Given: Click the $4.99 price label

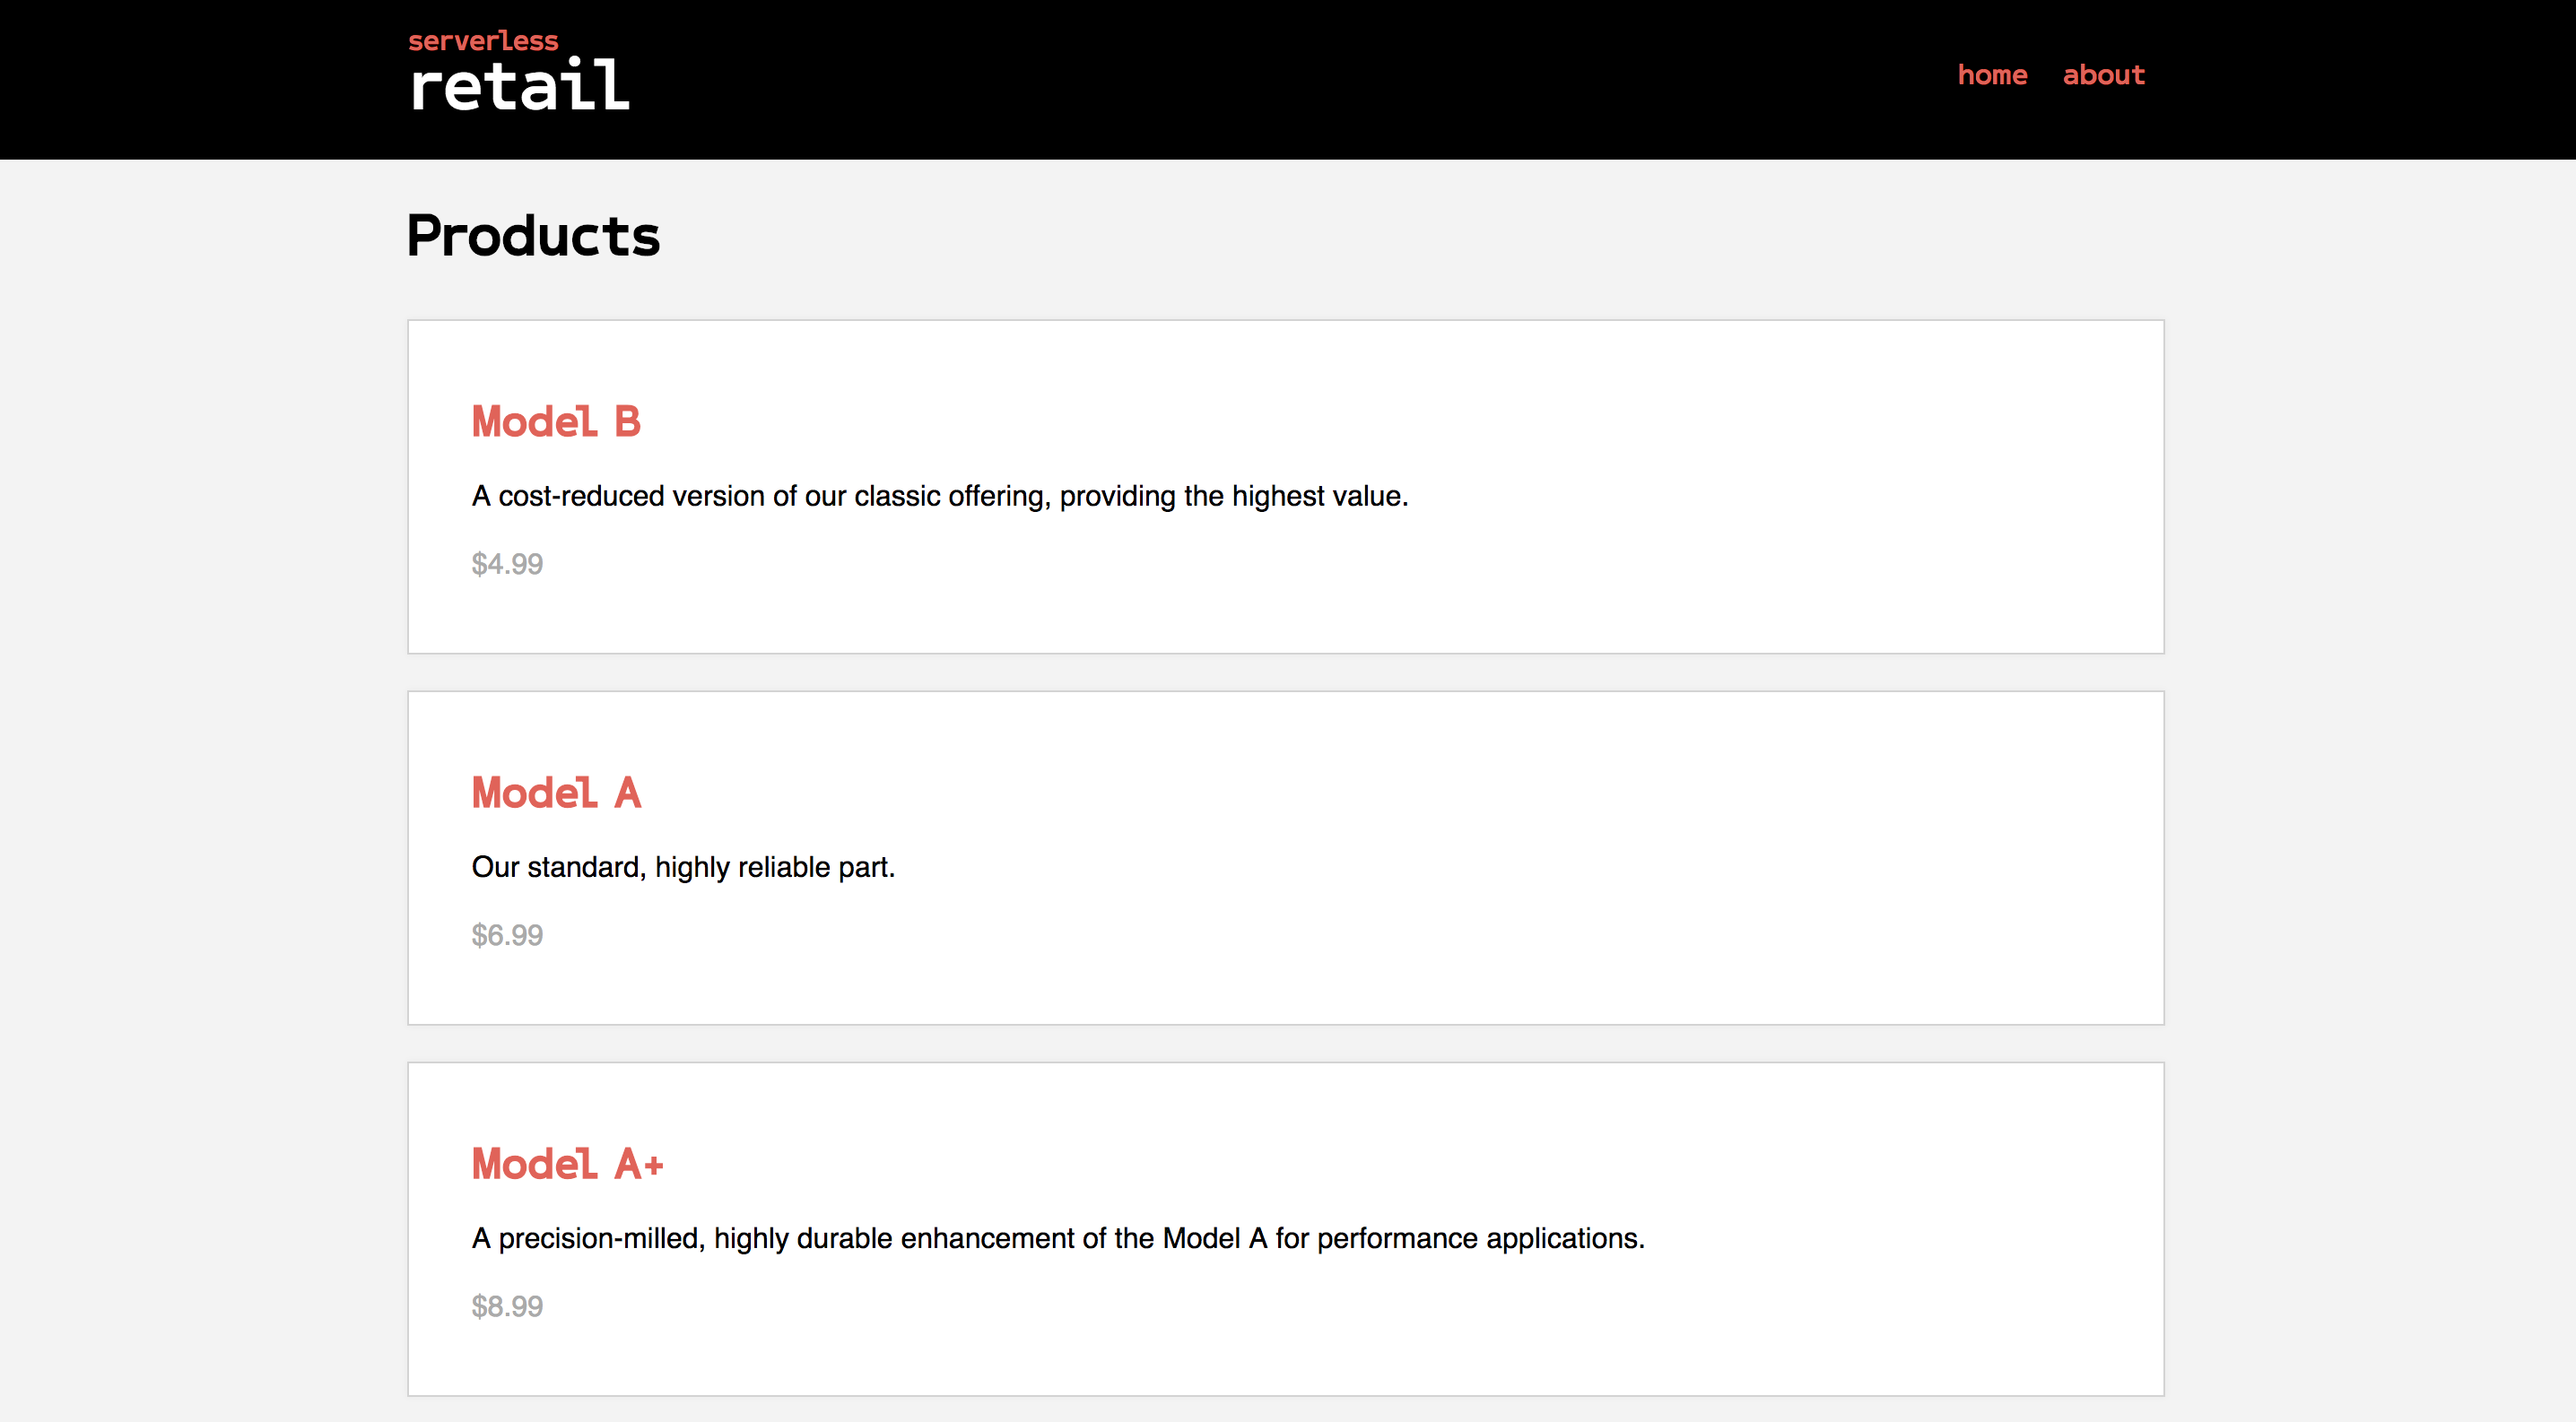Looking at the screenshot, I should [507, 564].
